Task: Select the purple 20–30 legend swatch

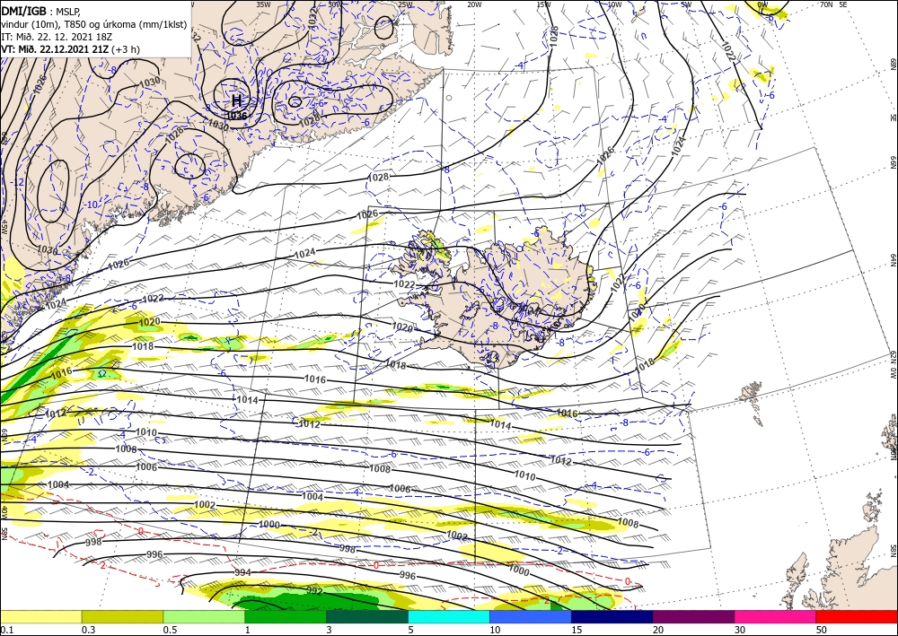Action: (x=693, y=616)
